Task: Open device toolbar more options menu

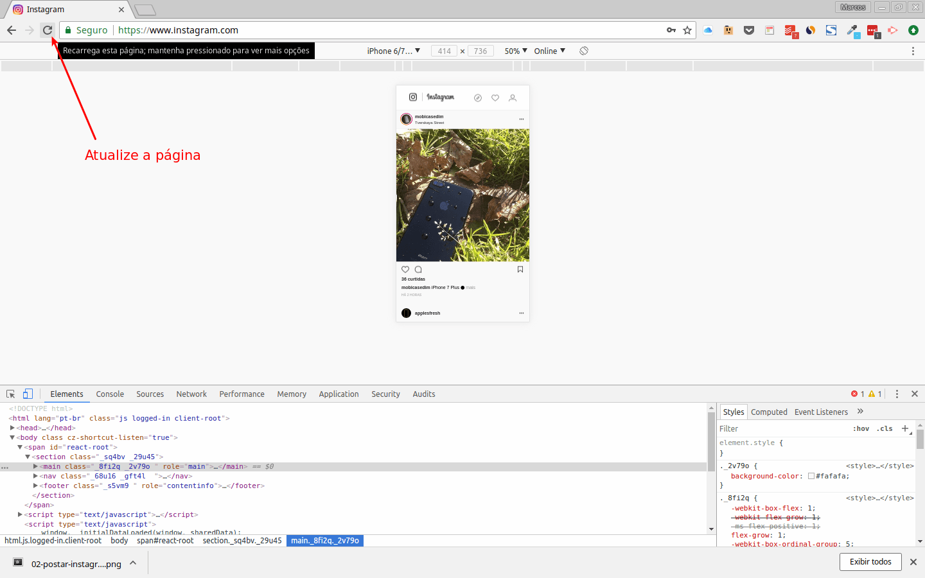Action: point(913,51)
